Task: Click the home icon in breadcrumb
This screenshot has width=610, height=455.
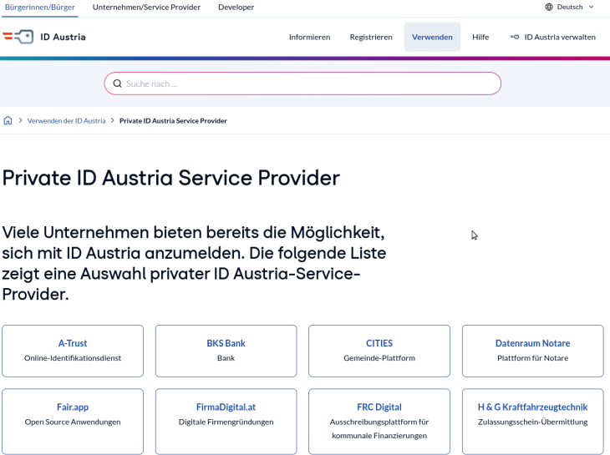Action: coord(8,120)
